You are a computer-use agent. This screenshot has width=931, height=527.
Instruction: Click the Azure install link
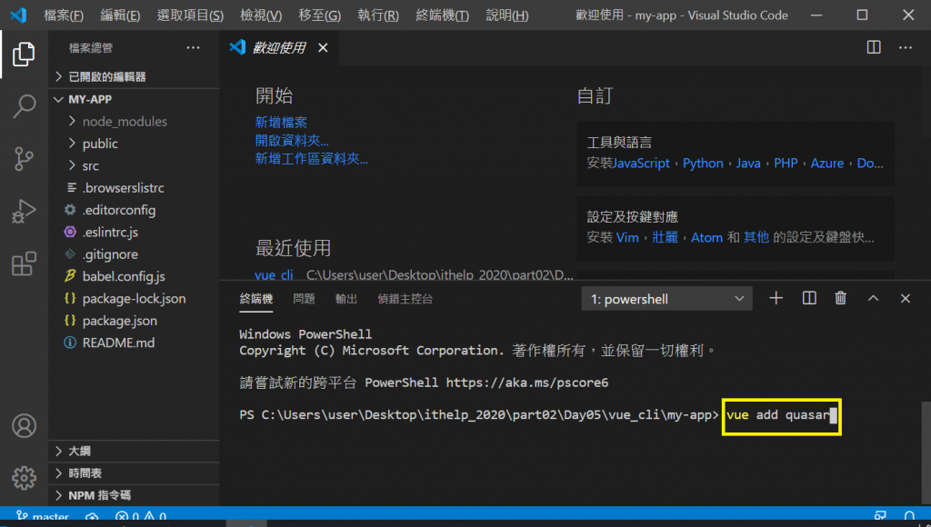click(826, 164)
